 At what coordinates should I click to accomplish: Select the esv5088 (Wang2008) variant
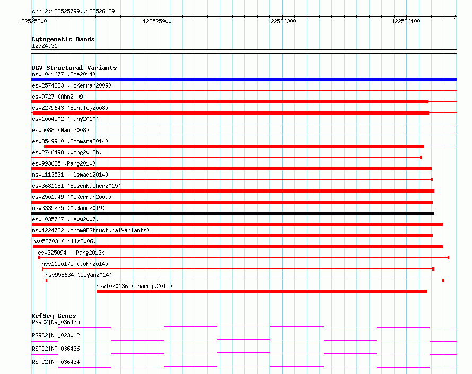[60, 130]
